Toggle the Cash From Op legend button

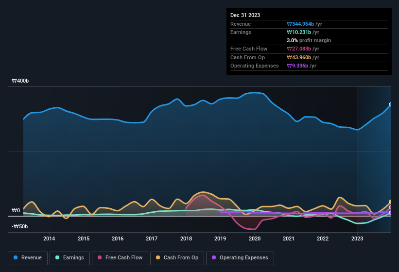177,258
